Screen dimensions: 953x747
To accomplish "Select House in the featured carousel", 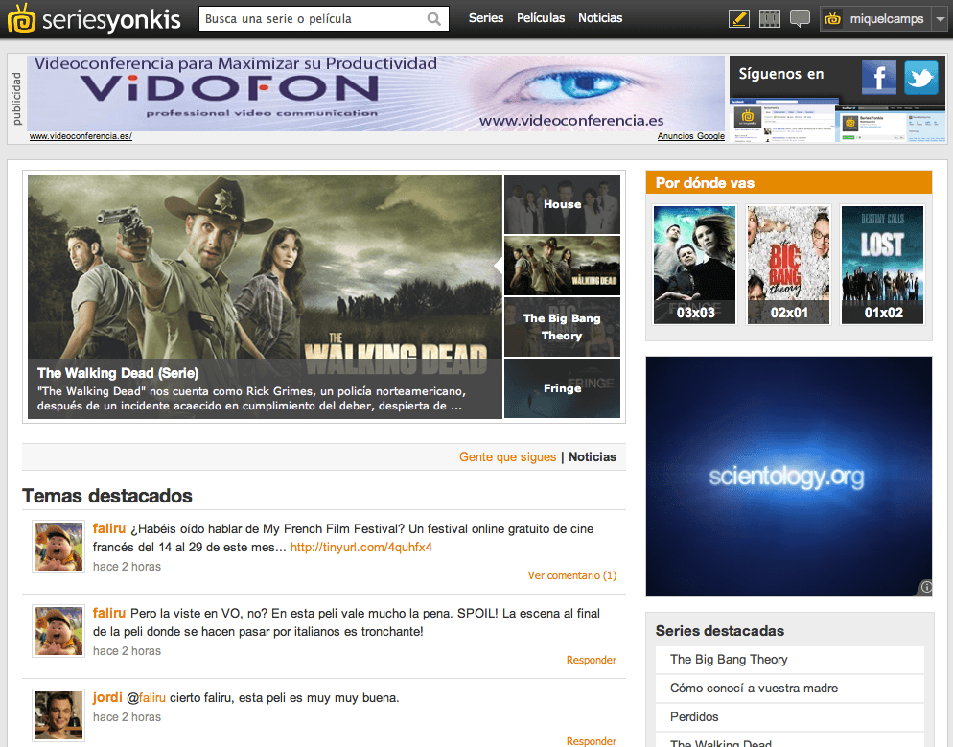I will tap(562, 204).
